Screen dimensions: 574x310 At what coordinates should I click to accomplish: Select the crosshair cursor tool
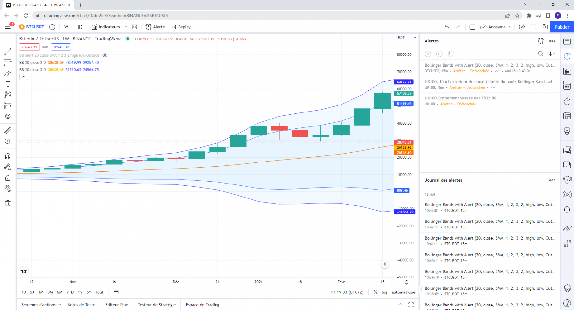click(x=8, y=41)
